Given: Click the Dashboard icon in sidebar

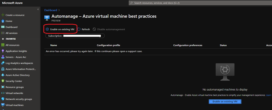Looking at the screenshot, I should [3, 27].
